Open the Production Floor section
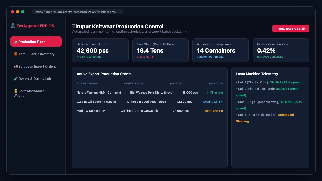Image resolution: width=322 pixels, height=181 pixels. click(x=36, y=42)
